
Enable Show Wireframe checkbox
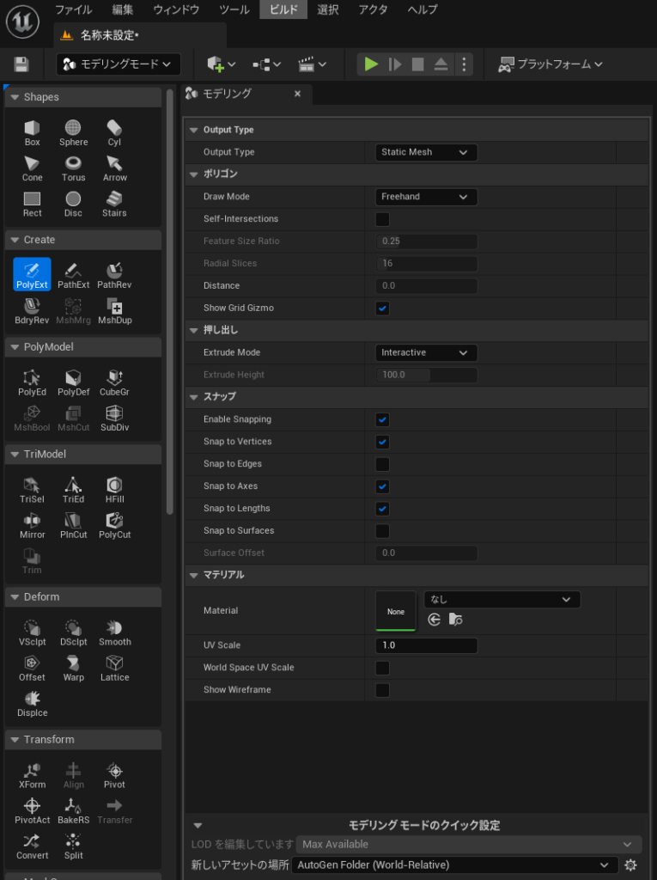coord(382,690)
